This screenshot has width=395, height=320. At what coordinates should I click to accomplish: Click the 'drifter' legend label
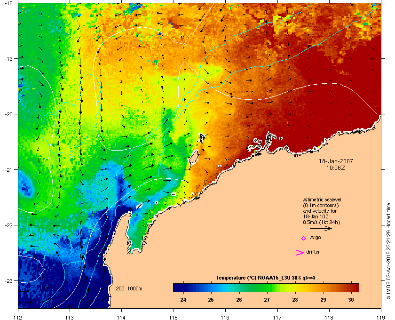[x=313, y=252]
